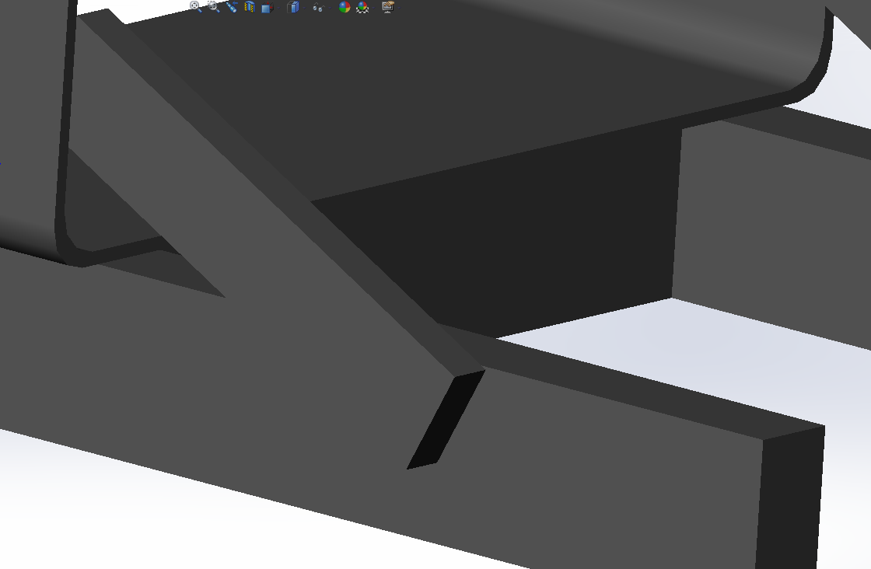Go back to Previous View

click(232, 7)
